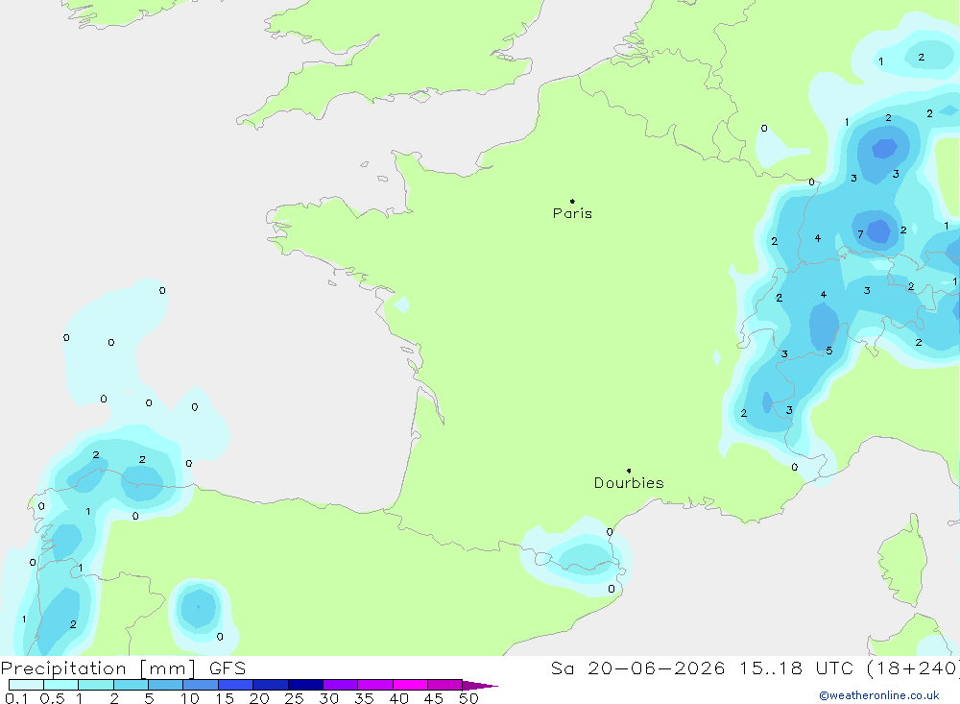This screenshot has width=960, height=704.
Task: Pick the 30–35 mm purple legend swatch
Action: pyautogui.click(x=340, y=685)
